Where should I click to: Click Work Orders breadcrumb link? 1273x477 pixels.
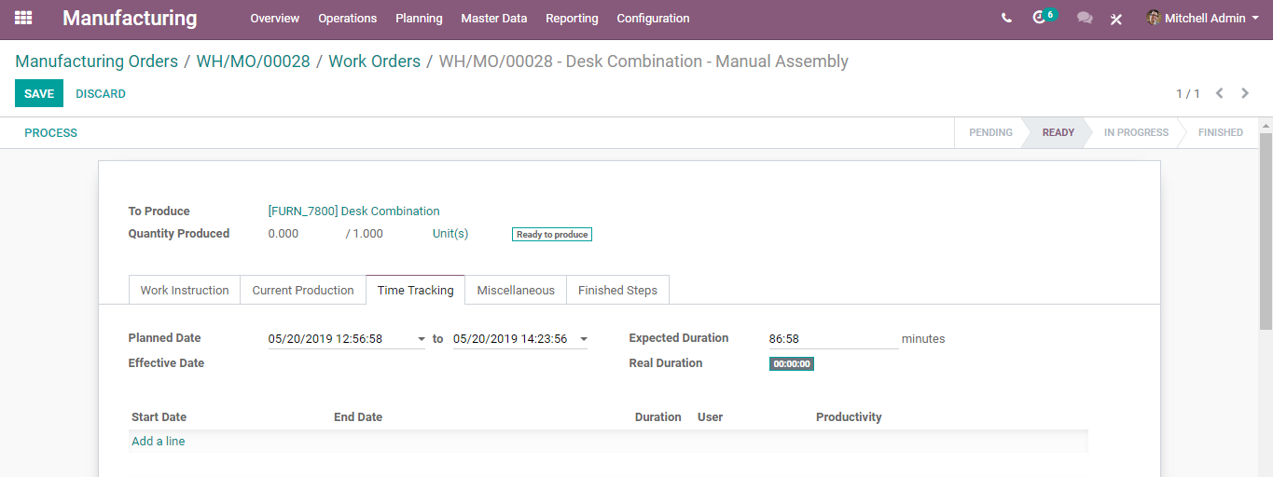[375, 61]
